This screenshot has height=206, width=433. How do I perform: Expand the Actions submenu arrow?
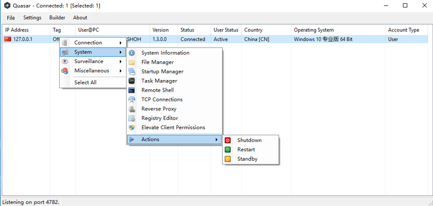point(216,139)
